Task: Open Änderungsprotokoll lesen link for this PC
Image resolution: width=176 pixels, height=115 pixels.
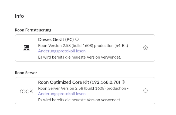Action: pos(62,51)
